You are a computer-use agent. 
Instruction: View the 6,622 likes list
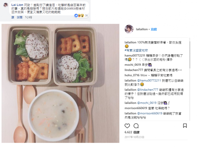click(x=132, y=132)
